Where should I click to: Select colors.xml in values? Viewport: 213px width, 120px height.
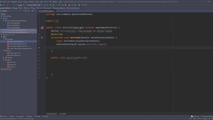pos(11,62)
